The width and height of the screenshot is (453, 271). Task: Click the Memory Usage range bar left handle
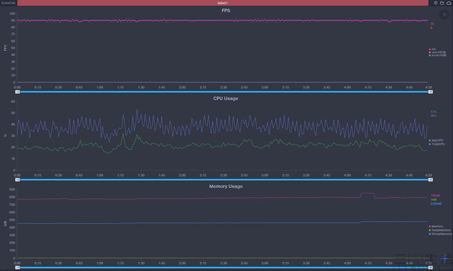[x=18, y=267]
